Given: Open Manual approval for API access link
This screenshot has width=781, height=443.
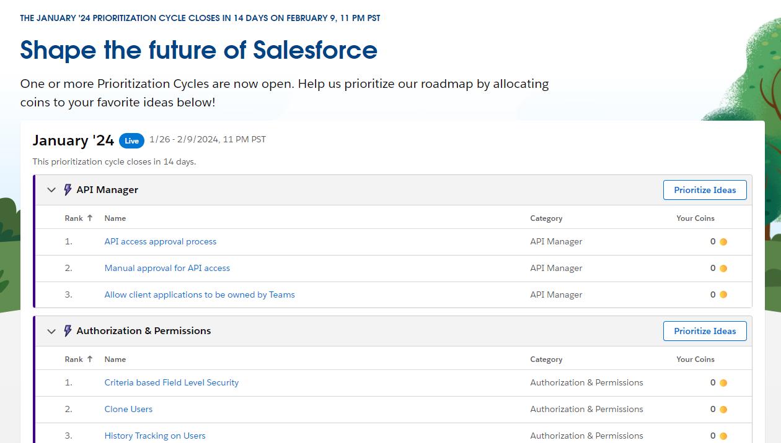Looking at the screenshot, I should point(167,268).
